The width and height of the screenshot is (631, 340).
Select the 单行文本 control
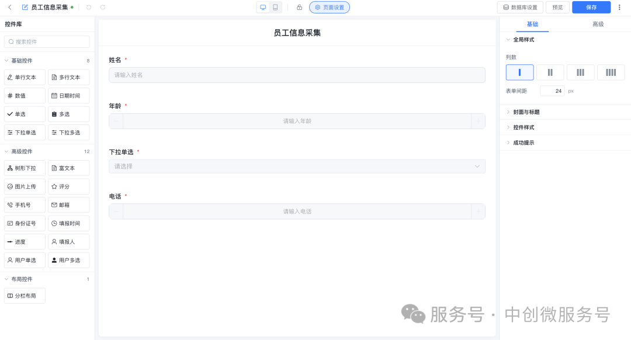click(25, 77)
